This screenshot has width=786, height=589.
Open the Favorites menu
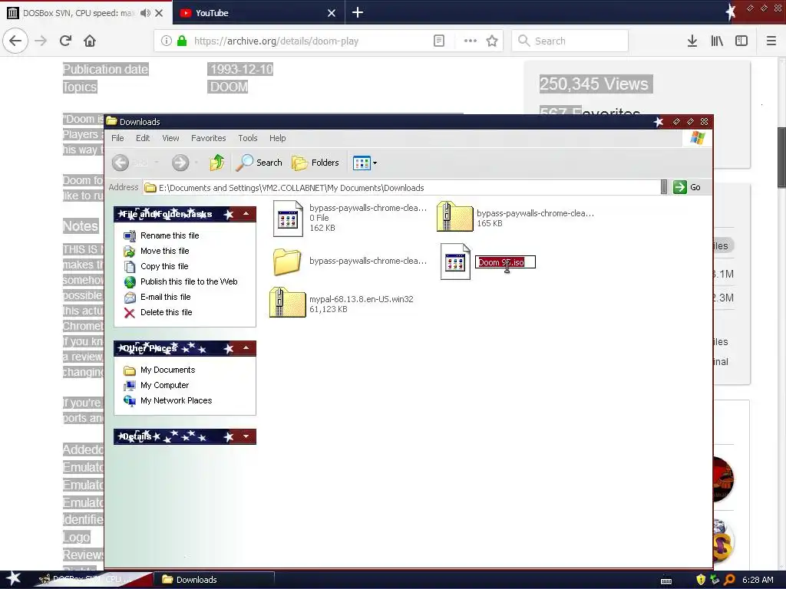click(209, 138)
